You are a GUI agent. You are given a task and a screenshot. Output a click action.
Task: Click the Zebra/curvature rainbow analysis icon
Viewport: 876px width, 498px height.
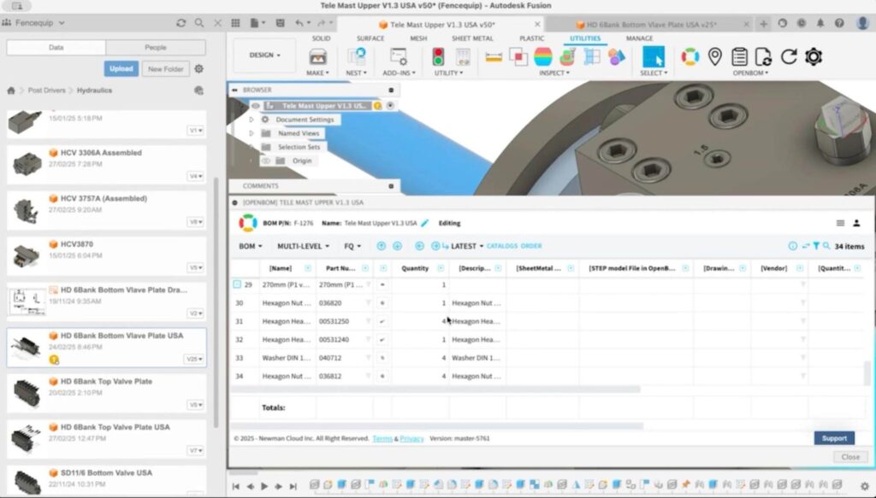point(542,56)
